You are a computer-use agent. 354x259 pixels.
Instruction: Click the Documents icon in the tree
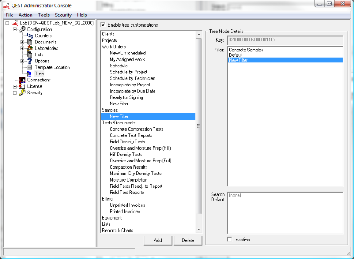(x=31, y=42)
